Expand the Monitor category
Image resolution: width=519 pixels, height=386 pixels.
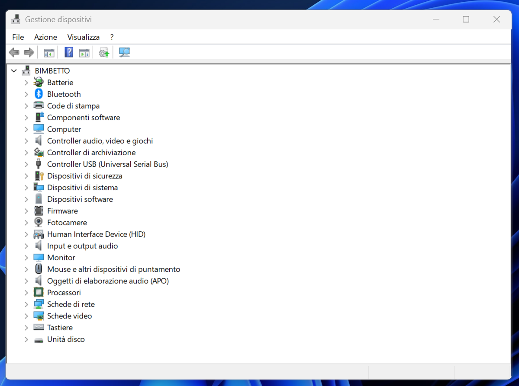click(26, 258)
